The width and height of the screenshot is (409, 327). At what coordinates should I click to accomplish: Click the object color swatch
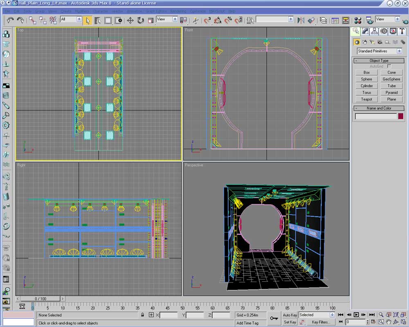click(x=400, y=116)
